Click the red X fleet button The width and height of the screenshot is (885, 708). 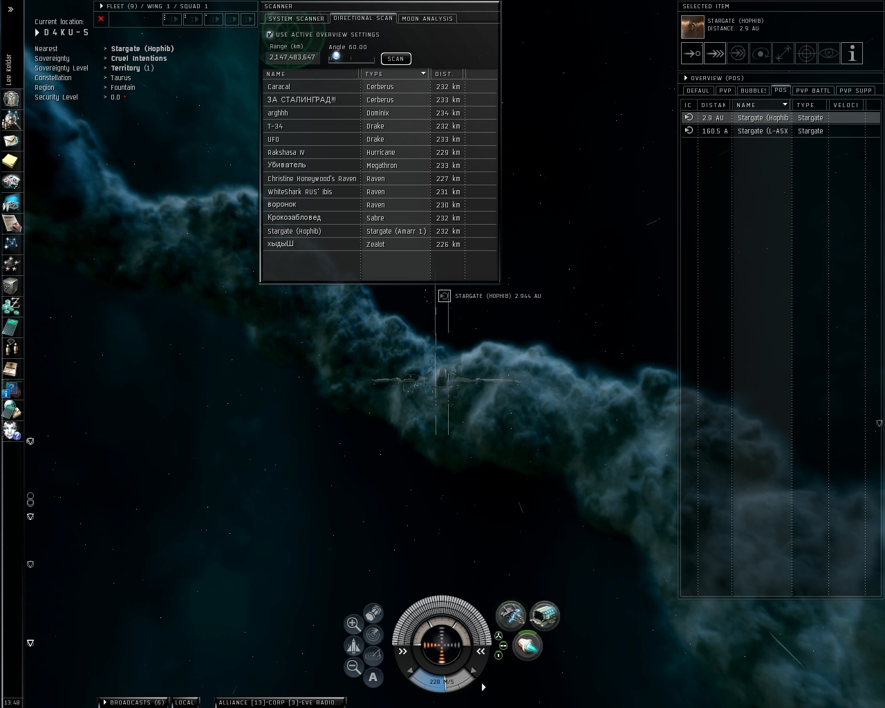tap(101, 19)
